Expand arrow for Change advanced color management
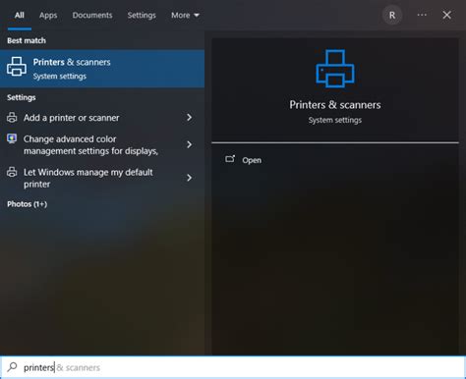Viewport: 466px width, 379px height. tap(189, 144)
